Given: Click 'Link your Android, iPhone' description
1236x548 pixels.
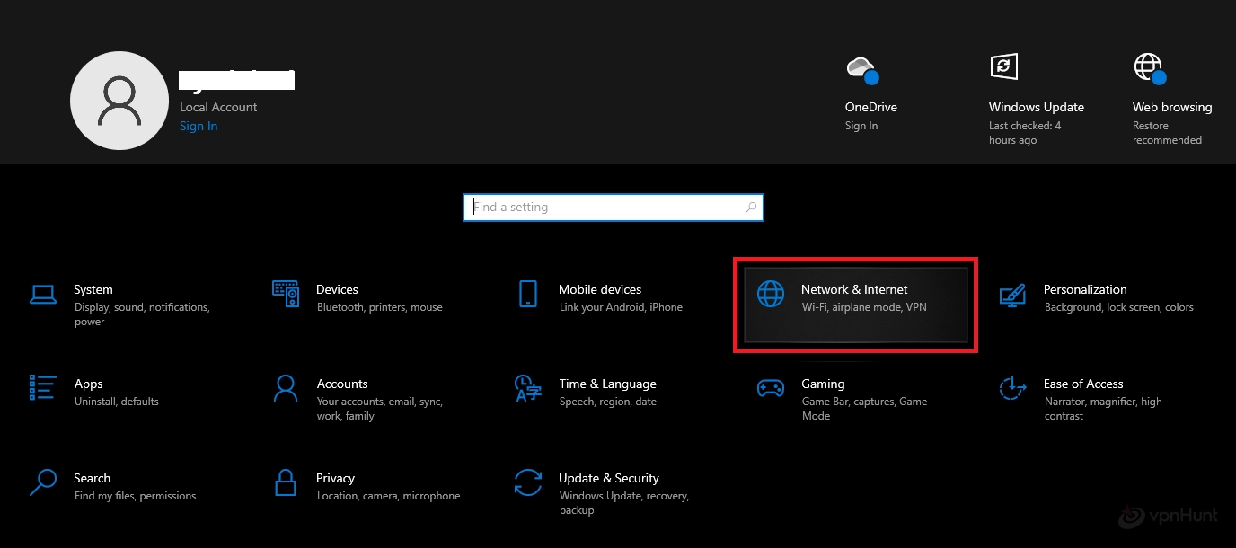Looking at the screenshot, I should tap(621, 307).
